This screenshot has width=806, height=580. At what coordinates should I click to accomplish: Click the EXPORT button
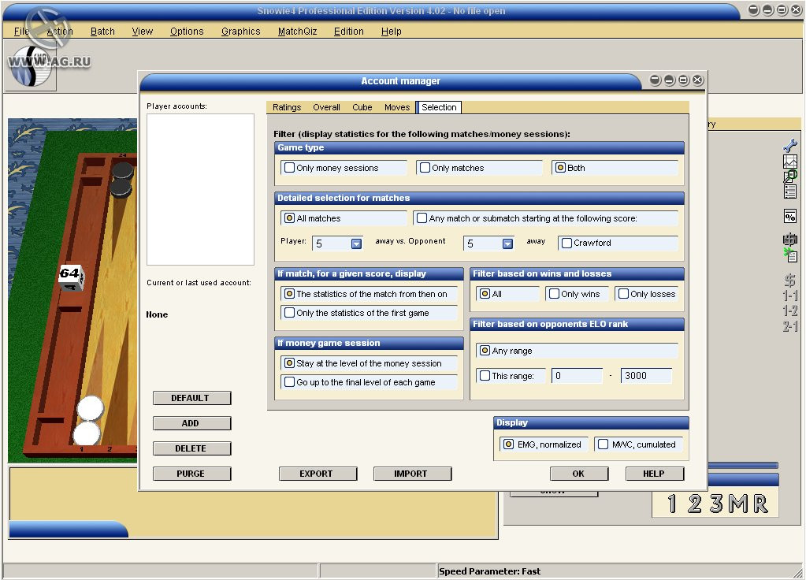coord(318,474)
